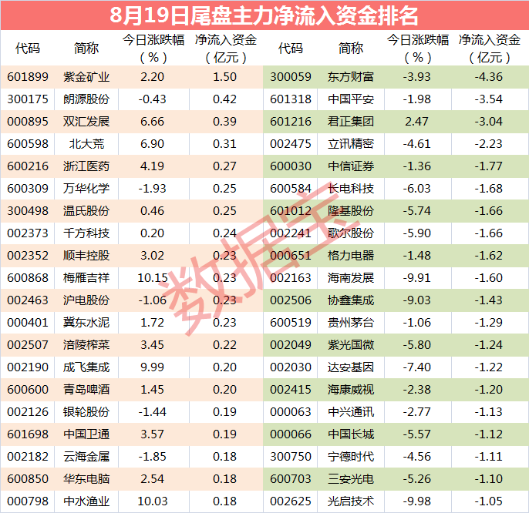
Task: Click stock name 千方科技
Action: 86,233
